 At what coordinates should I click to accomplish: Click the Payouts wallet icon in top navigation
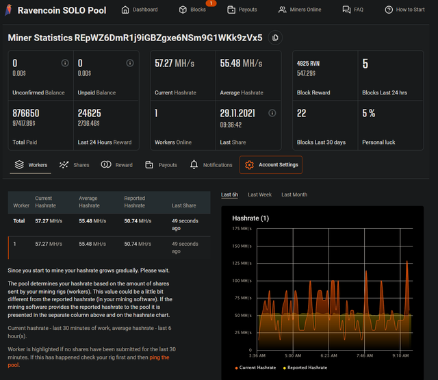point(231,10)
